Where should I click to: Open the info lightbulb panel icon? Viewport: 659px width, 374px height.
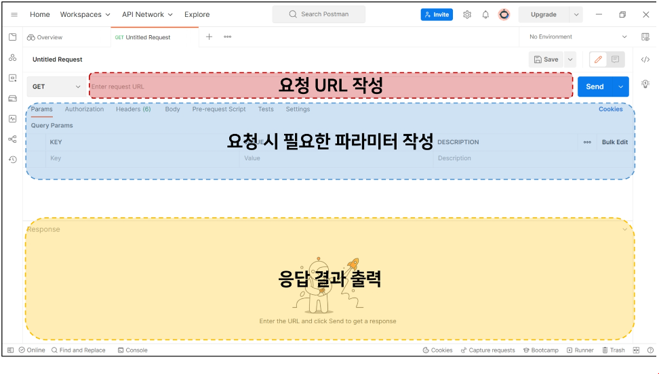(x=645, y=84)
